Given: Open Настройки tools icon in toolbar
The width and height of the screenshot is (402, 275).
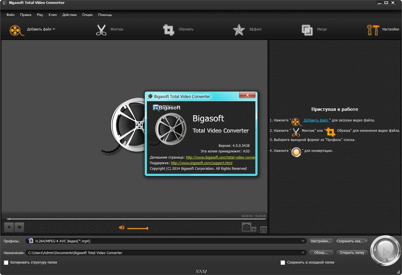Looking at the screenshot, I should pyautogui.click(x=373, y=30).
